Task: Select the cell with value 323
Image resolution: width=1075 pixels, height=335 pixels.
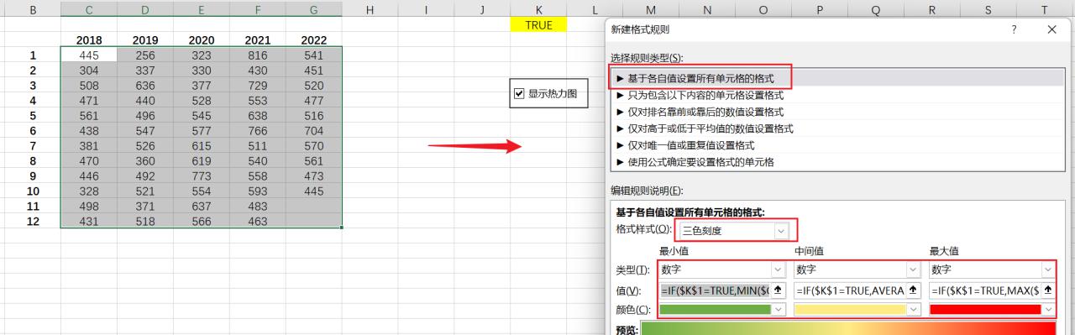Action: point(202,55)
